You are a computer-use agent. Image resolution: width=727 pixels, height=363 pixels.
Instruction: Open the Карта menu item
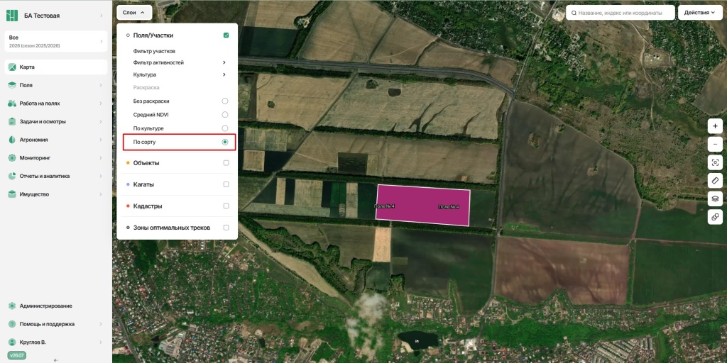point(56,67)
